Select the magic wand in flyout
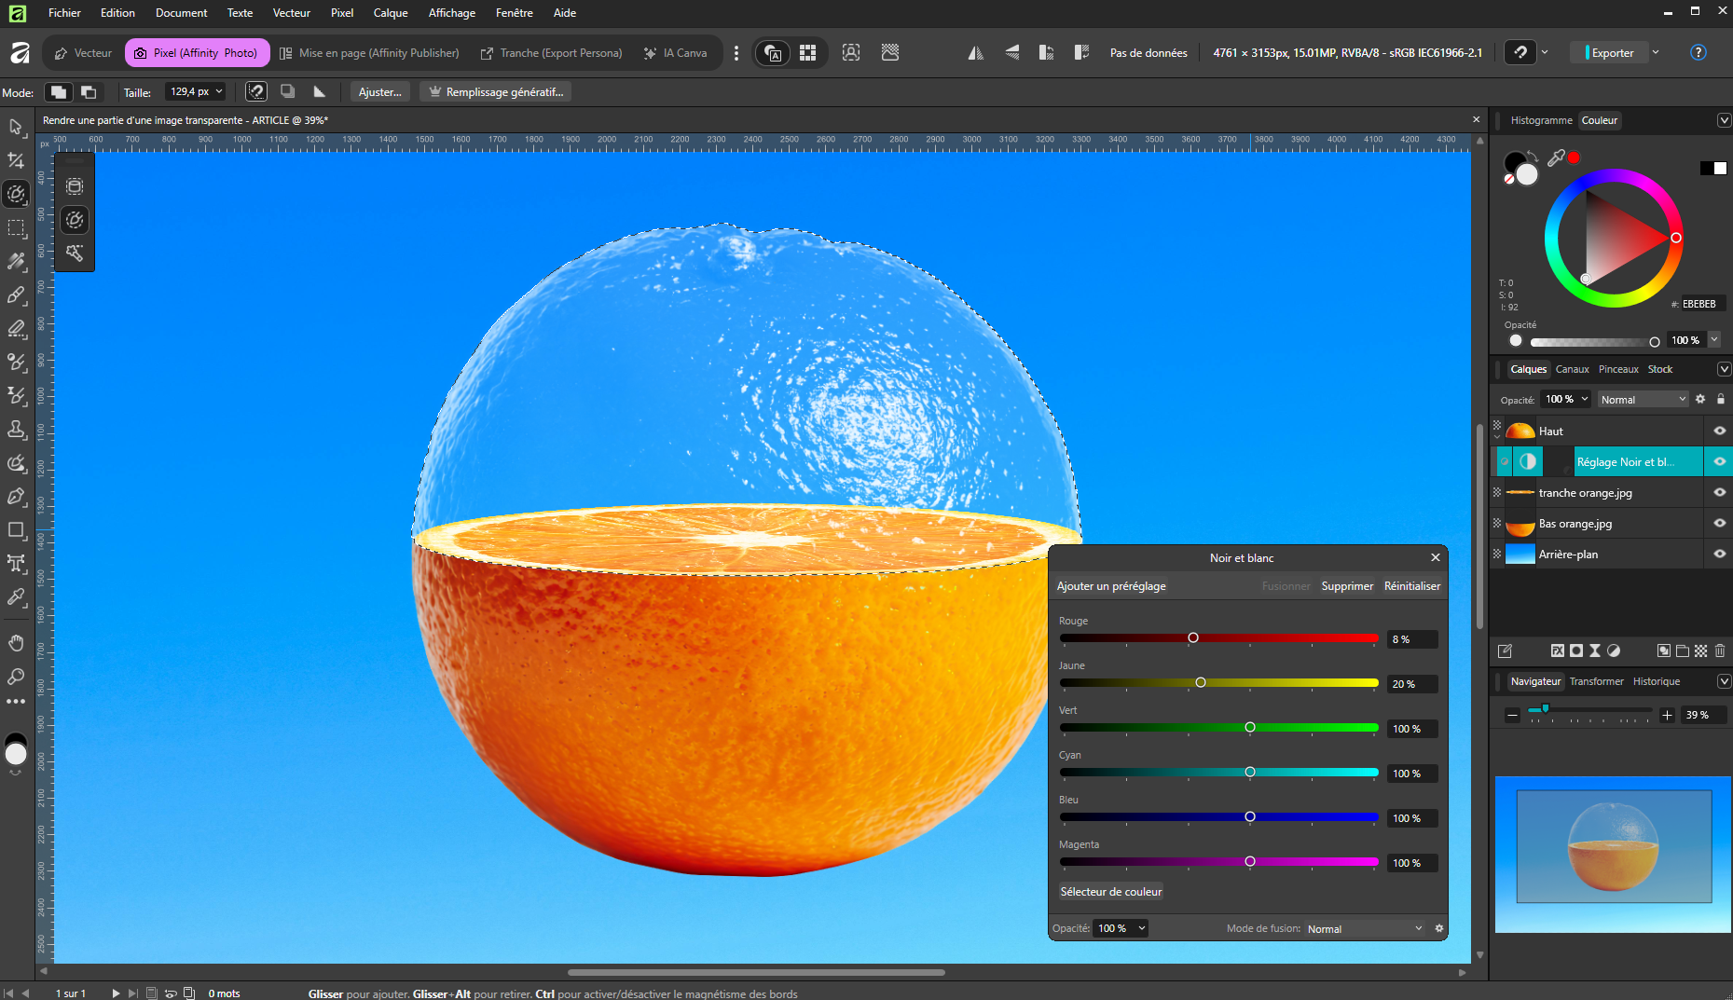This screenshot has width=1733, height=1000. tap(75, 253)
